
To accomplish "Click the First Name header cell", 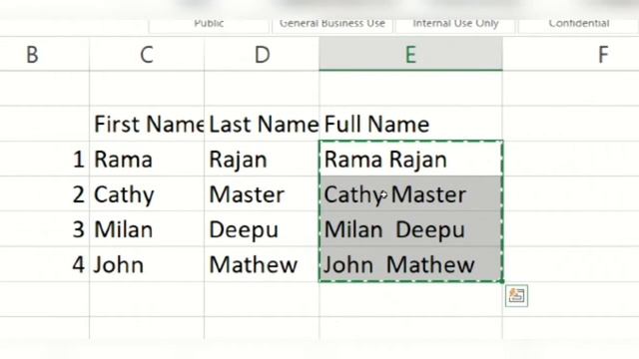I will click(147, 124).
